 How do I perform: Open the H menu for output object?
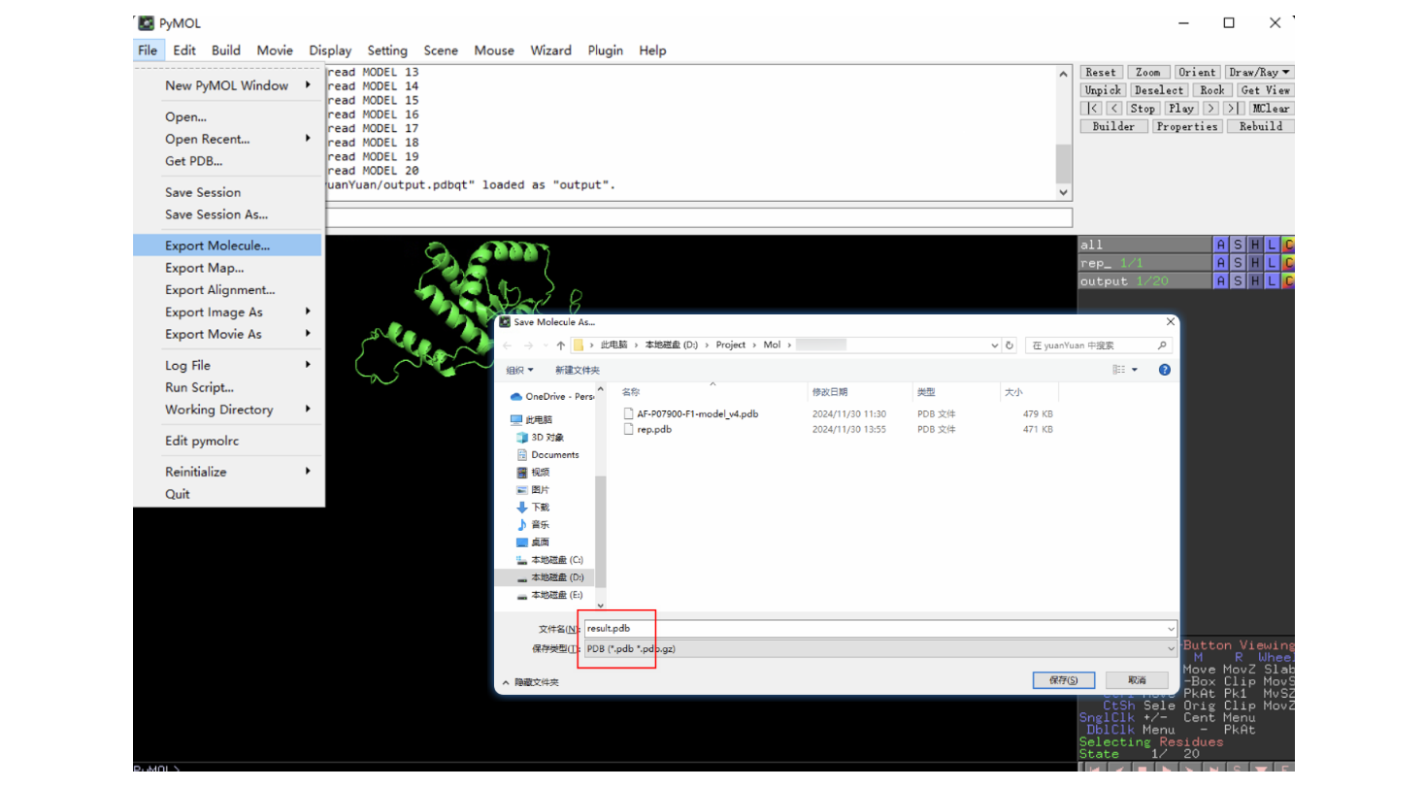(x=1254, y=281)
